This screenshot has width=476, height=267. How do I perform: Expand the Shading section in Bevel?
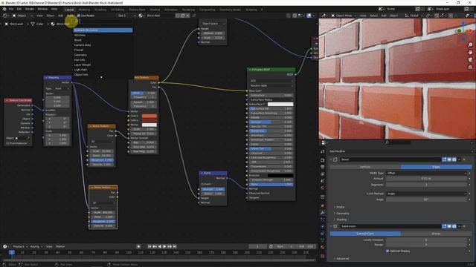coord(341,220)
